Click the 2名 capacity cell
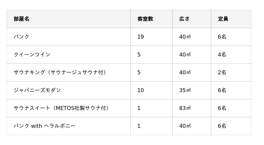Viewport: 264px width, 145px height. coord(222,73)
